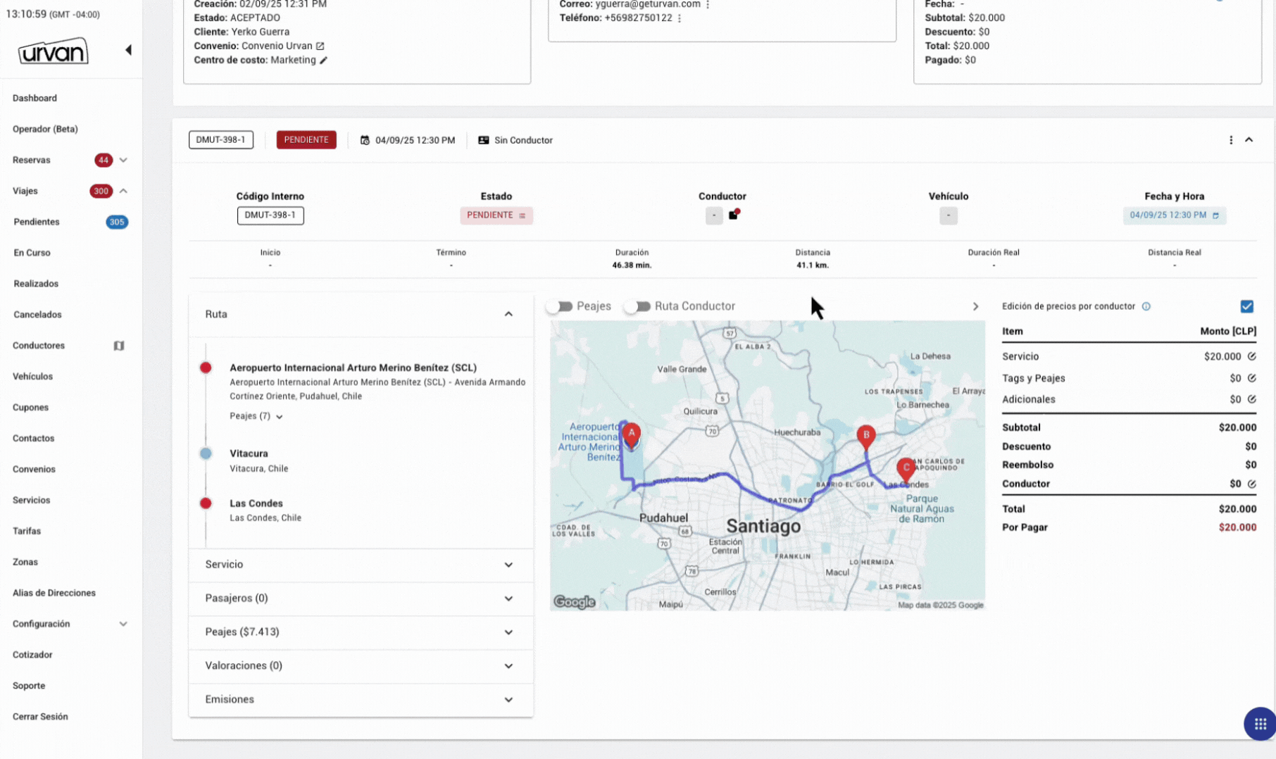Open the PENDIENTE estado dropdown
The width and height of the screenshot is (1276, 759).
496,215
